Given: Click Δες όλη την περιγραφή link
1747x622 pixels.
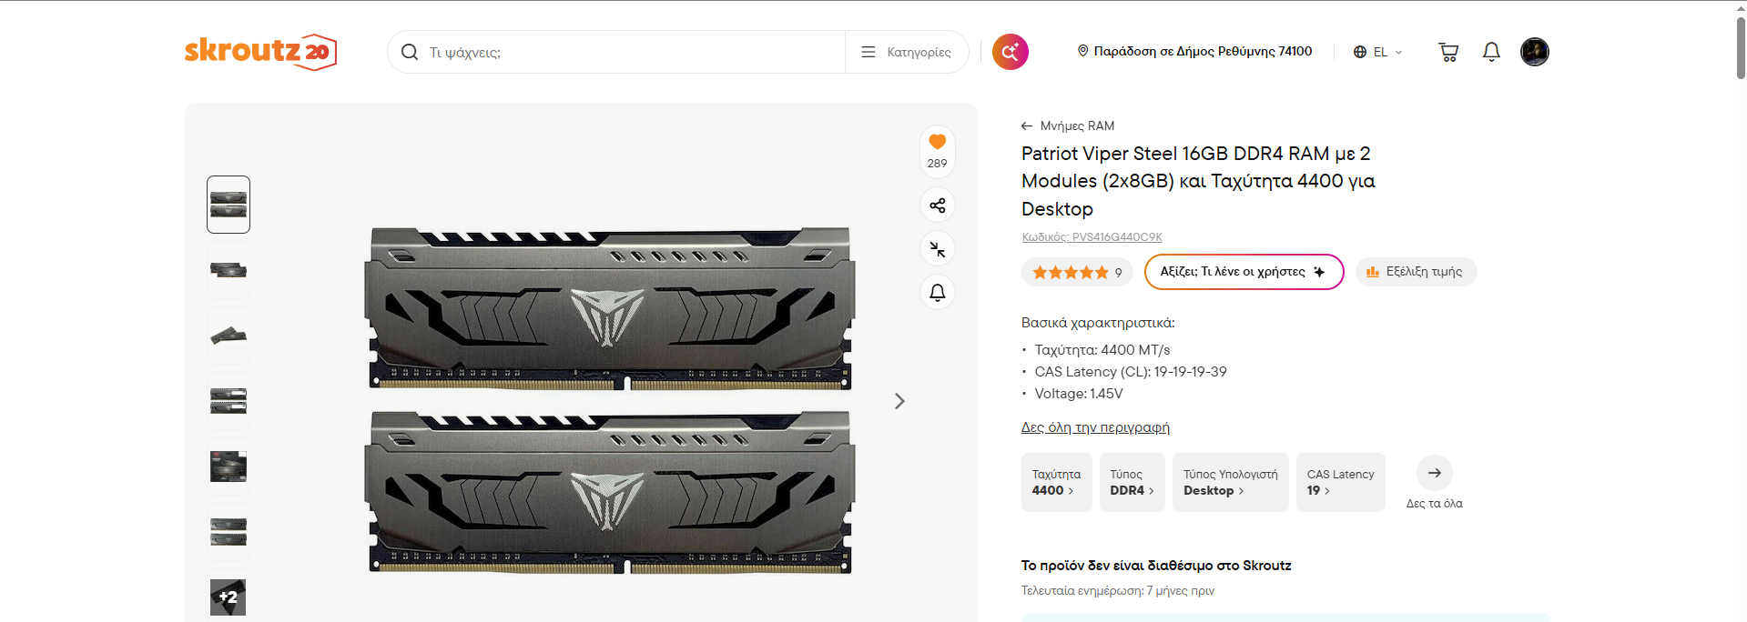Looking at the screenshot, I should [1095, 427].
